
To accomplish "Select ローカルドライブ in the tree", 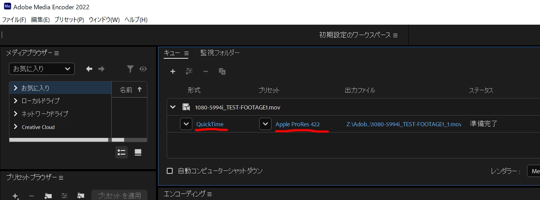I will pyautogui.click(x=40, y=101).
